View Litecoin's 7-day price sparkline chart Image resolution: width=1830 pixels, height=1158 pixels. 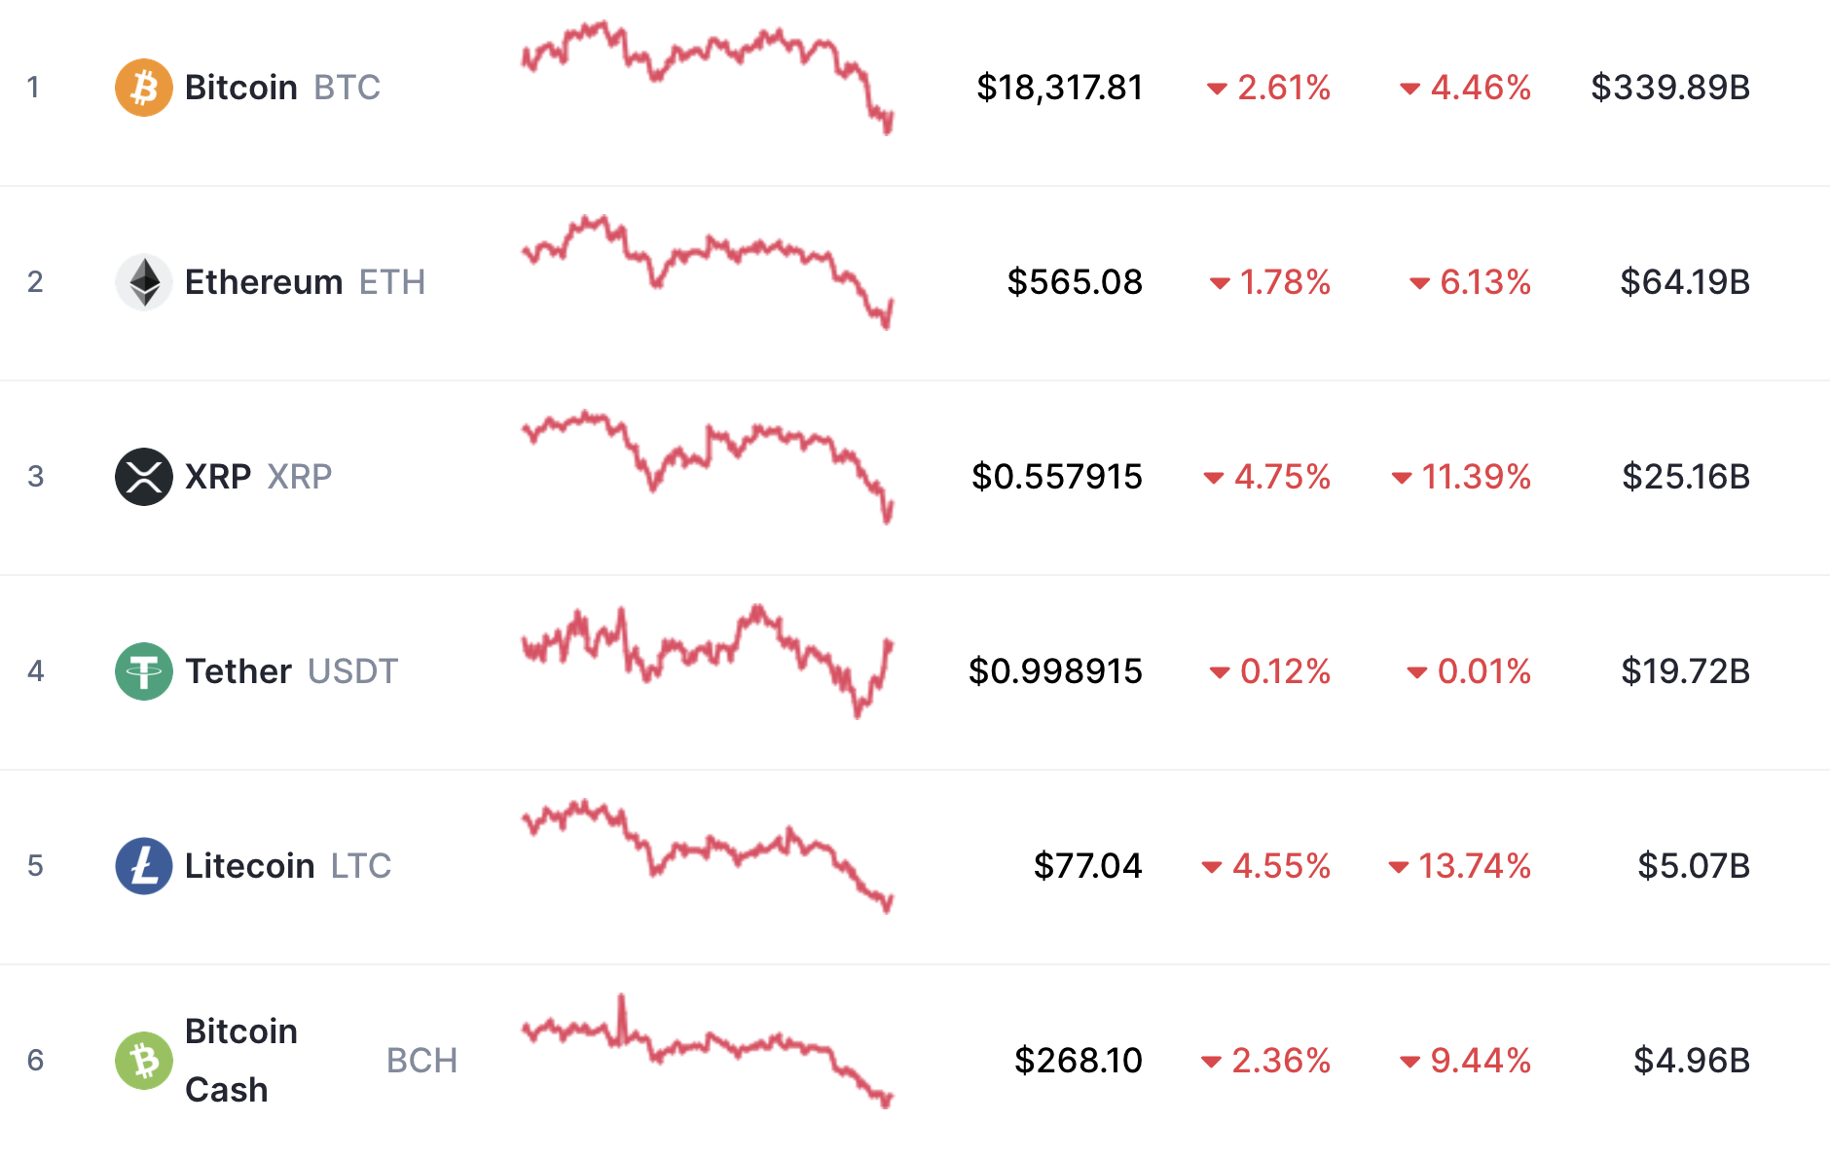point(708,856)
